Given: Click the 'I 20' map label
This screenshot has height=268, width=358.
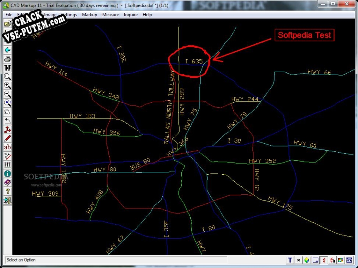Looking at the screenshot, I should pos(208,229).
